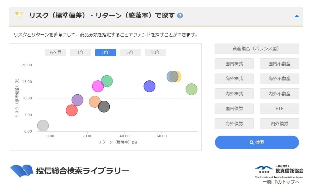The image size is (317, 195).
Task: Click the purple bubble on the chart
Action: coord(77,100)
